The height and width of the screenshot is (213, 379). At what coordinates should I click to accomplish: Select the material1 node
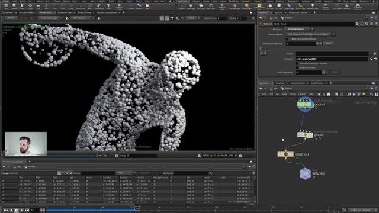click(x=285, y=154)
